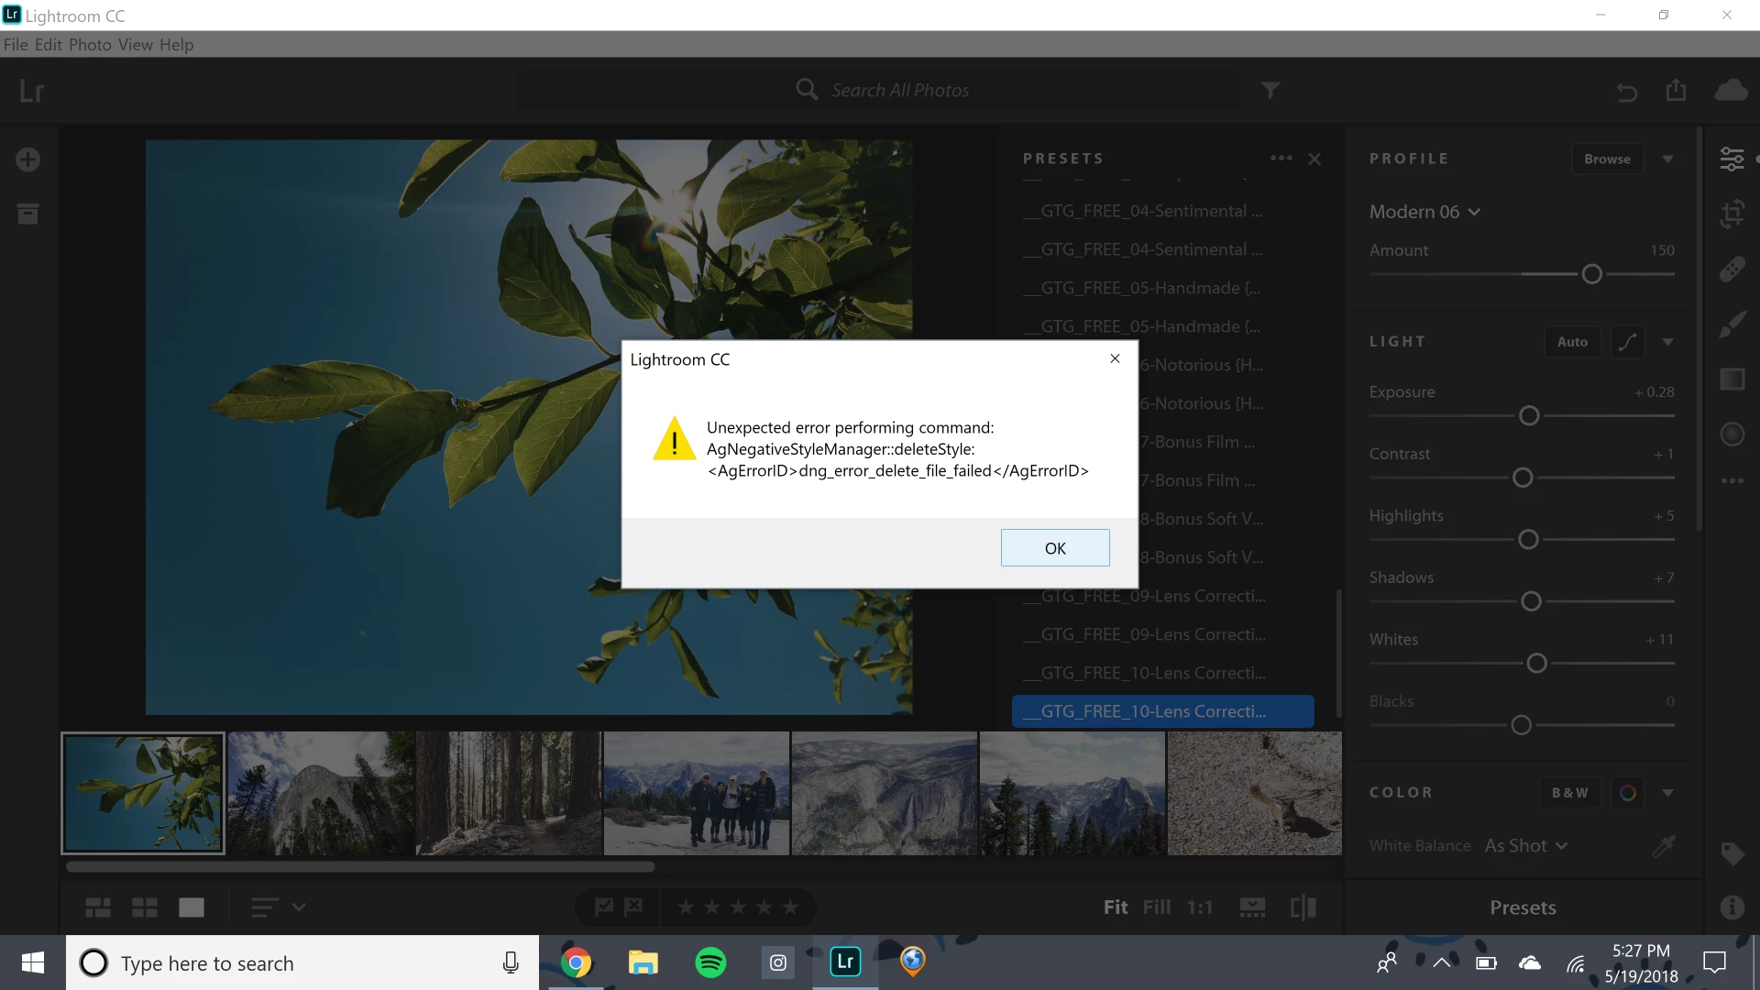1760x990 pixels.
Task: Flag photo as picked
Action: 603,907
